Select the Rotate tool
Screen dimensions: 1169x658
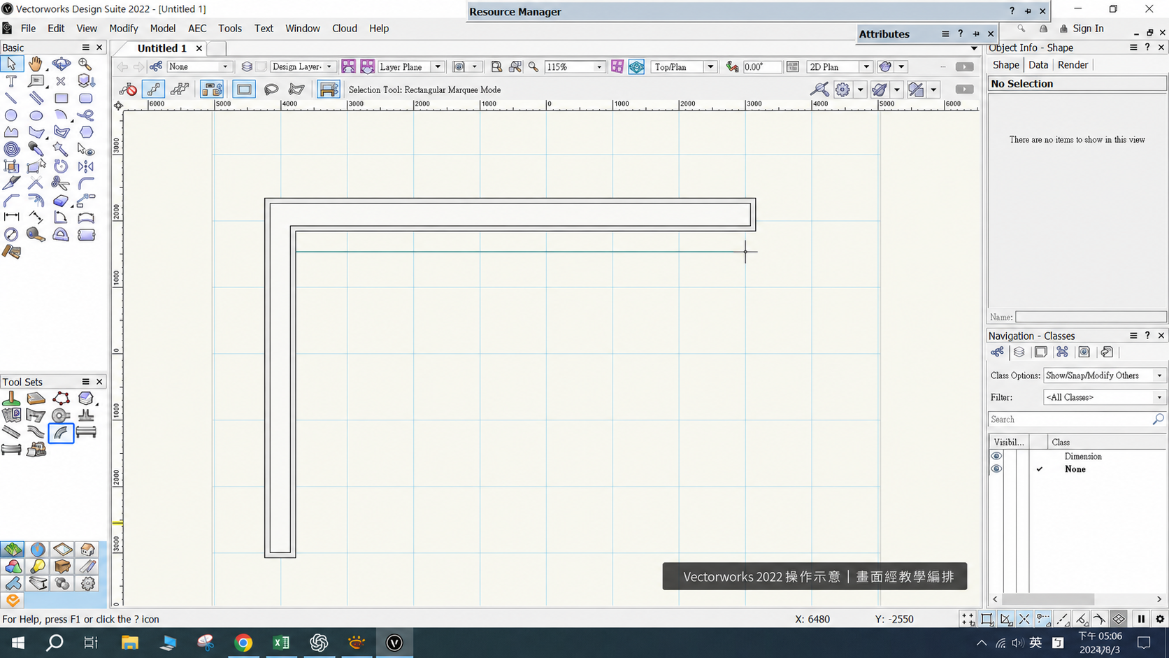click(61, 166)
